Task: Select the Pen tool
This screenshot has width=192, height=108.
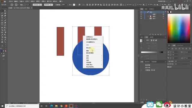Action: point(2,16)
